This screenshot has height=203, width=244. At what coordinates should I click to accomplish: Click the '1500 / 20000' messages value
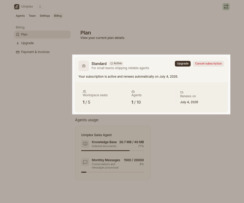134,160
